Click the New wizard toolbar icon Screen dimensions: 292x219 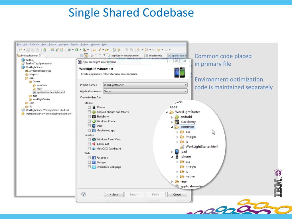tap(21, 50)
